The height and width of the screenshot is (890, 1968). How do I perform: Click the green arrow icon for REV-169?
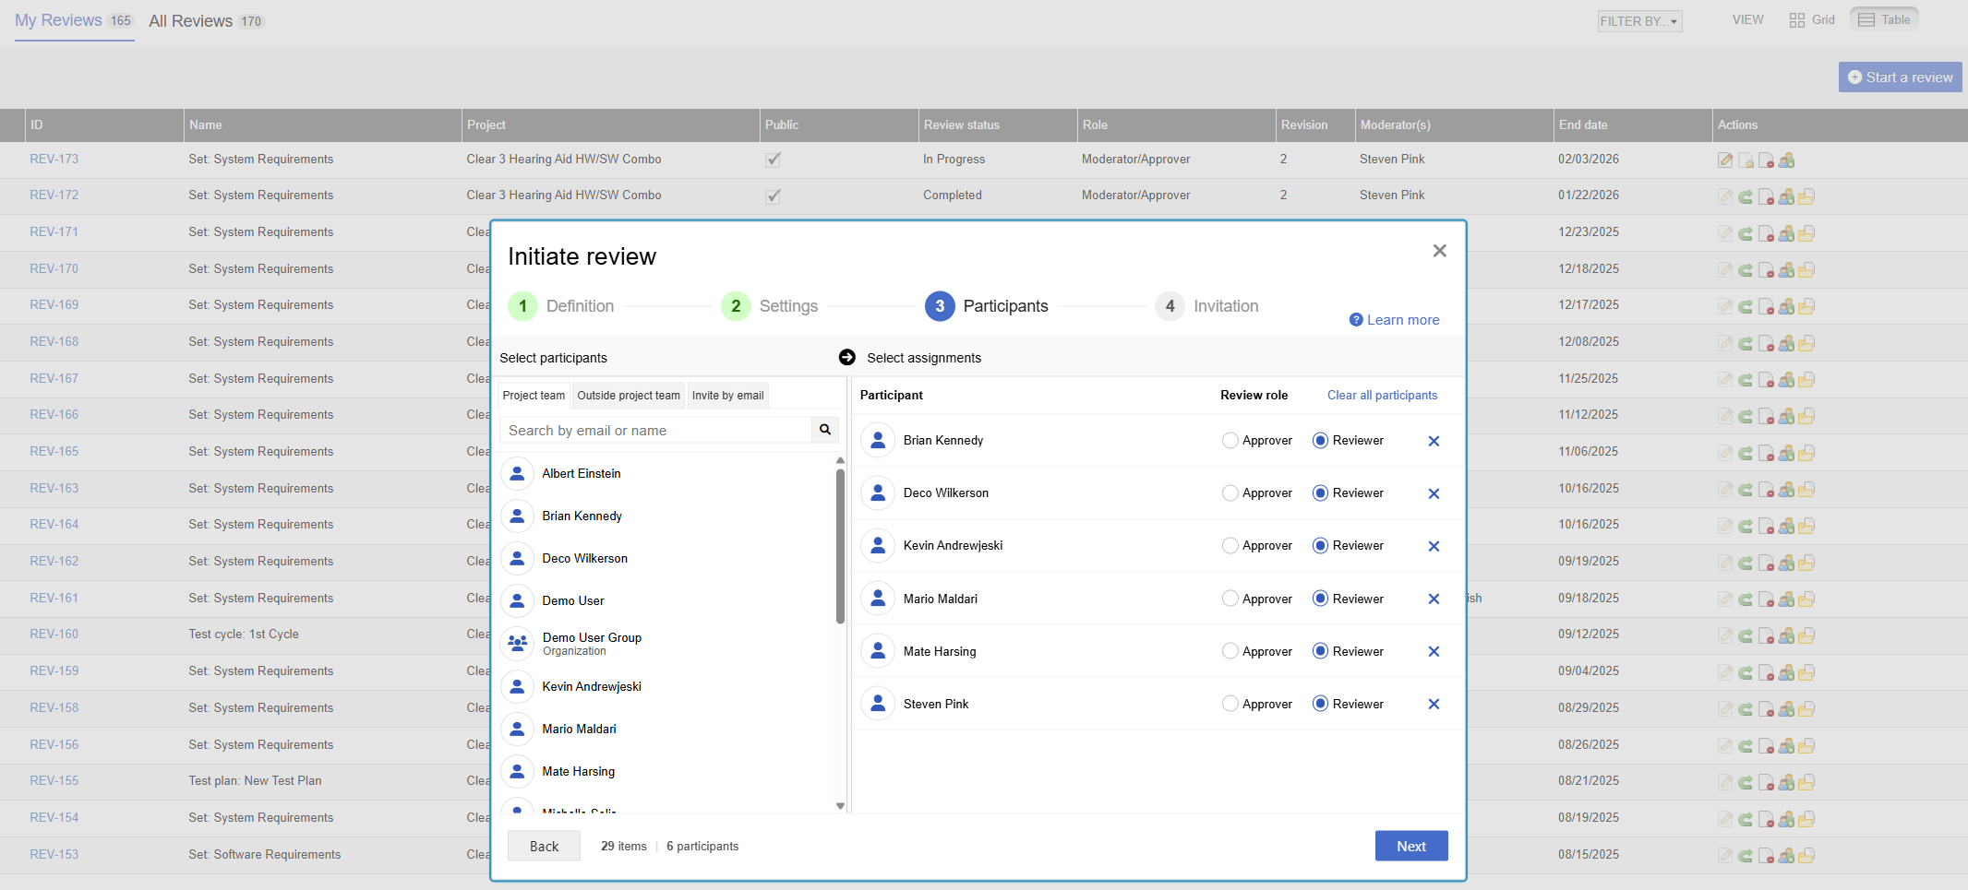tap(1746, 306)
